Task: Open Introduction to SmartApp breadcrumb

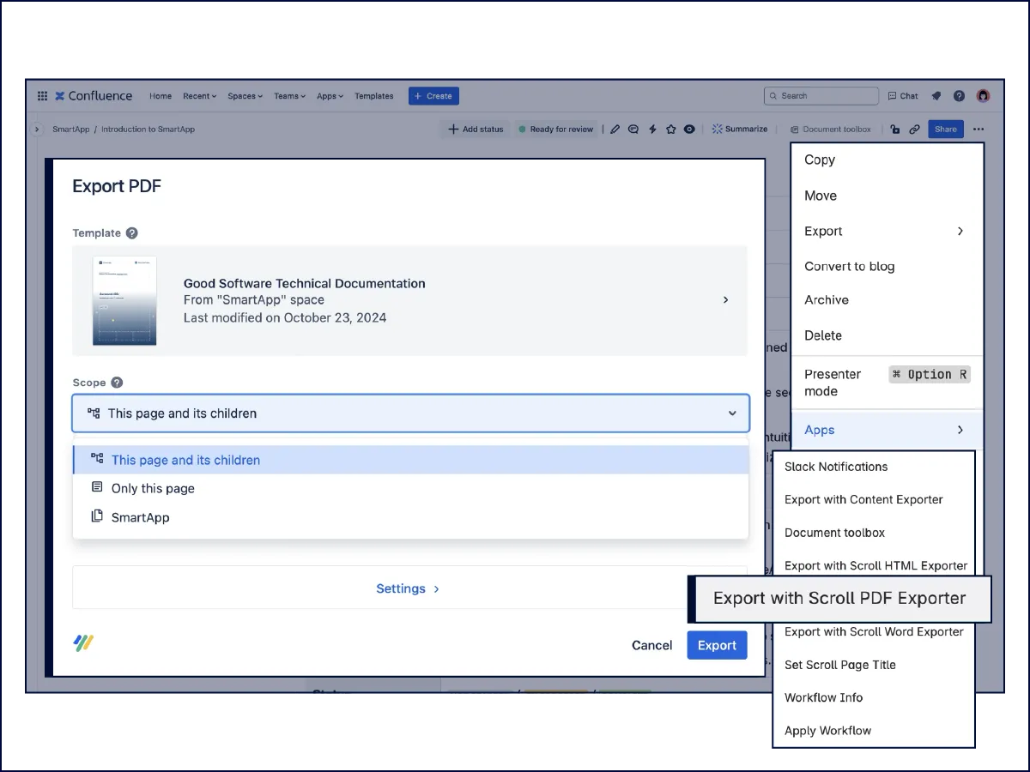Action: pos(148,130)
